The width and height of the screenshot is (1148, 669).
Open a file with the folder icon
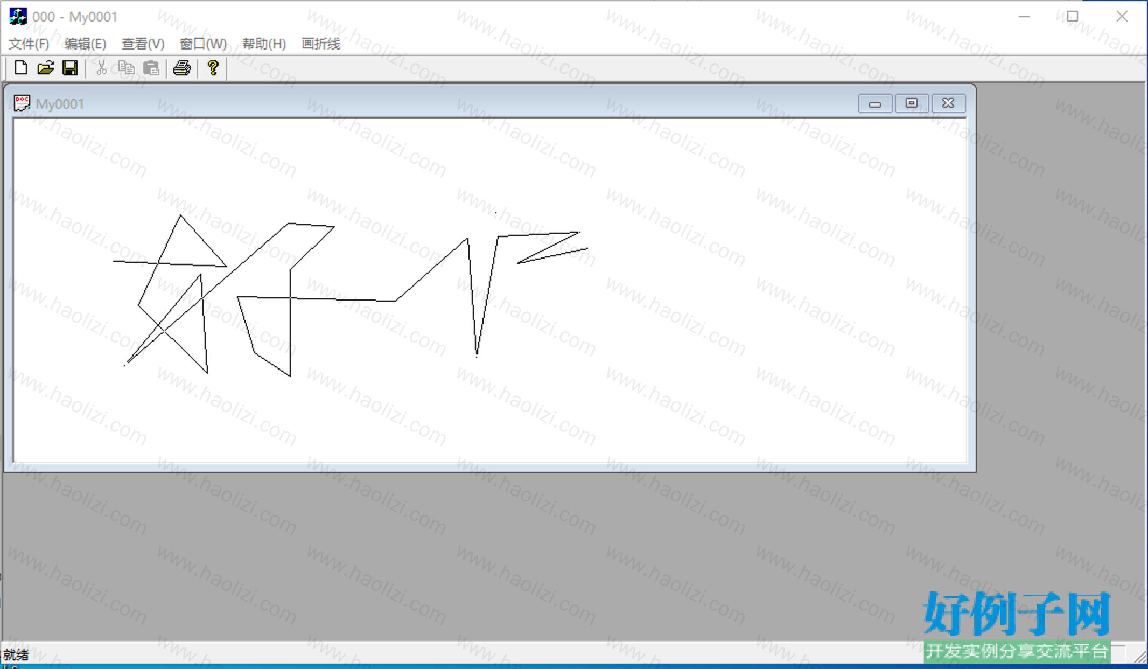[x=45, y=68]
